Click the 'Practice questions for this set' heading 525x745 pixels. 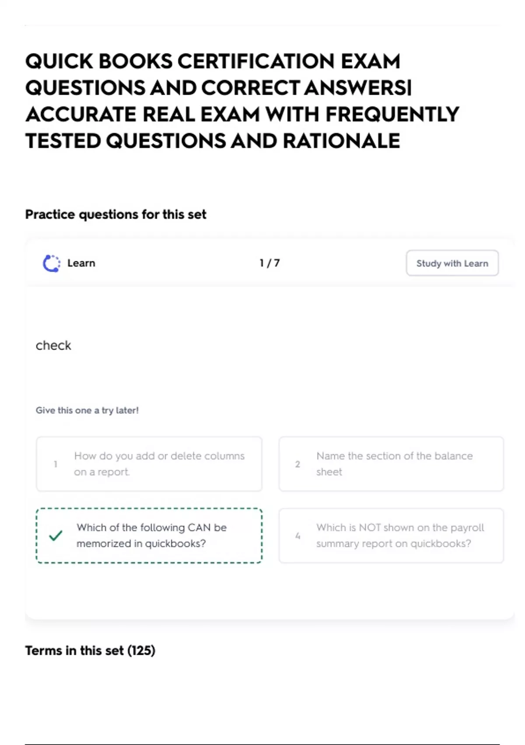point(115,214)
